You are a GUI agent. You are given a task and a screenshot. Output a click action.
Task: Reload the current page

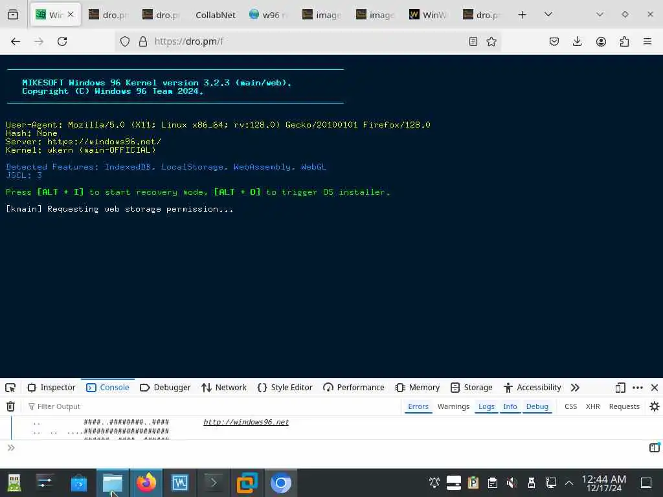[62, 41]
